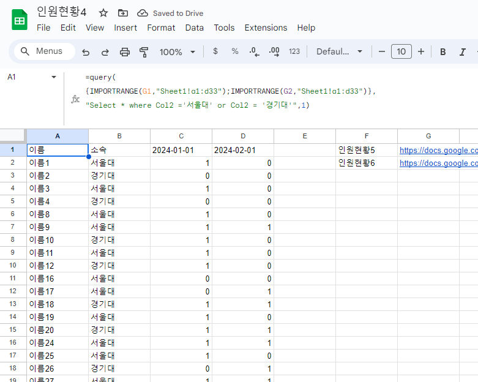
Task: Select column G header
Action: (428, 137)
